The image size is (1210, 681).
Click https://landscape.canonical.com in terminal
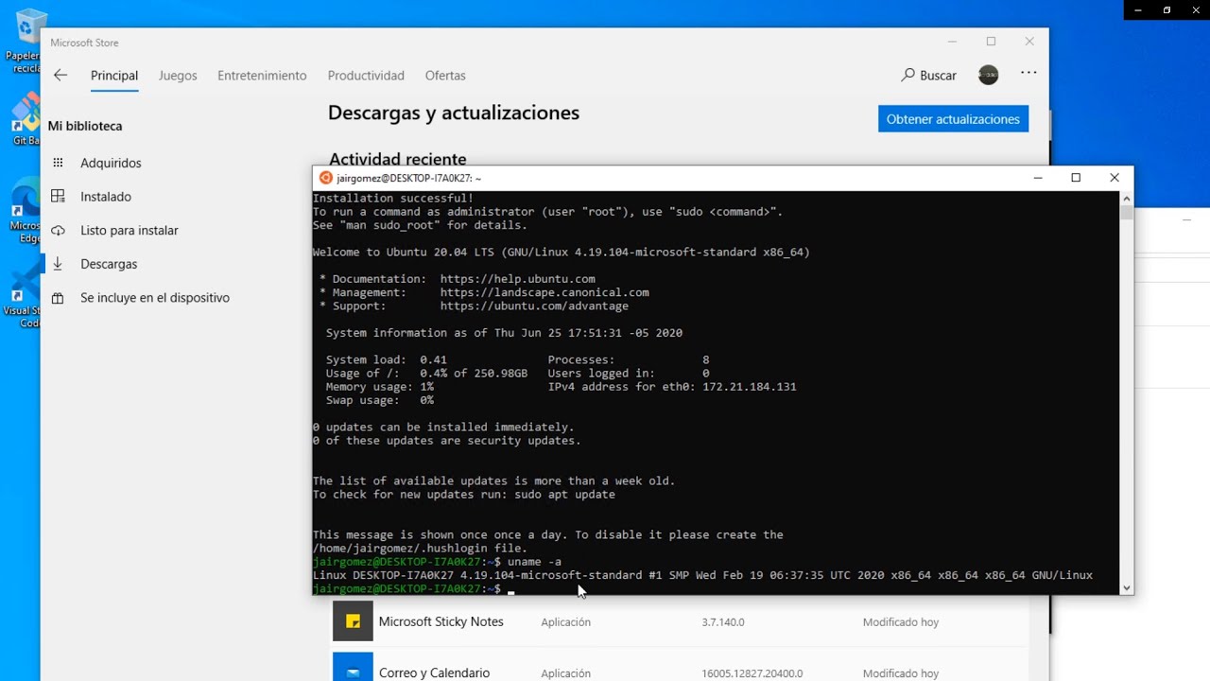pos(544,292)
